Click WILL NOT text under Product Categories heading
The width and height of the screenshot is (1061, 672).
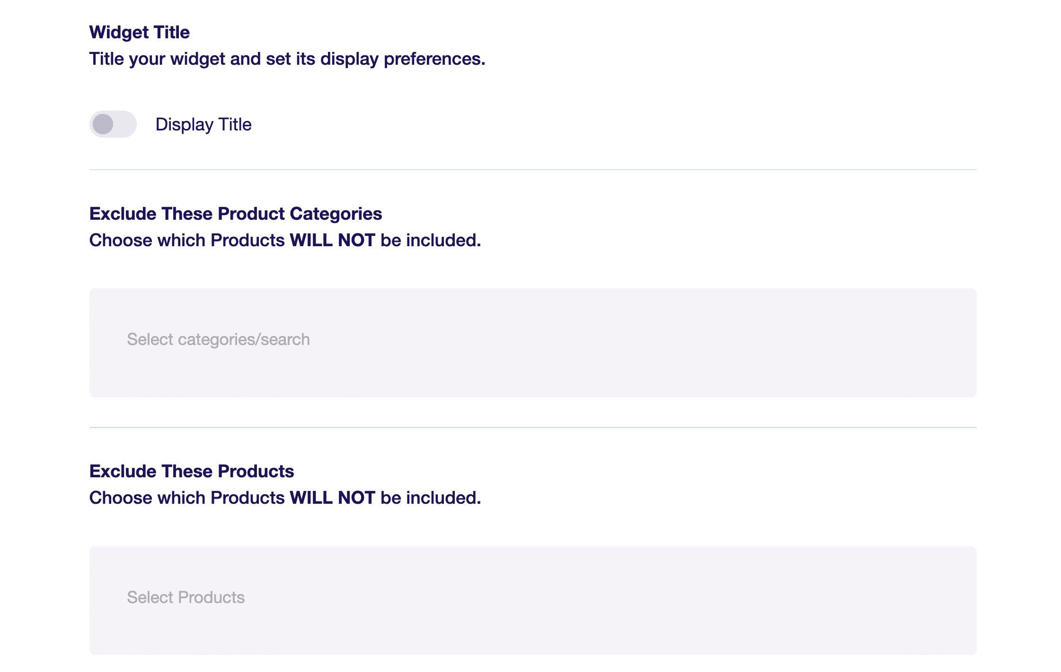(x=333, y=240)
